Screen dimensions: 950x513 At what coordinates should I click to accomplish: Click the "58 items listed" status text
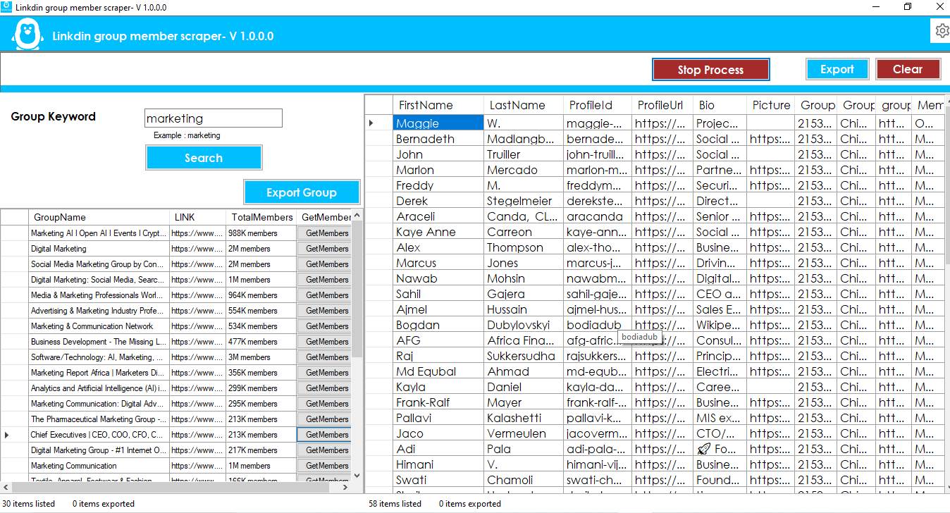click(x=395, y=504)
